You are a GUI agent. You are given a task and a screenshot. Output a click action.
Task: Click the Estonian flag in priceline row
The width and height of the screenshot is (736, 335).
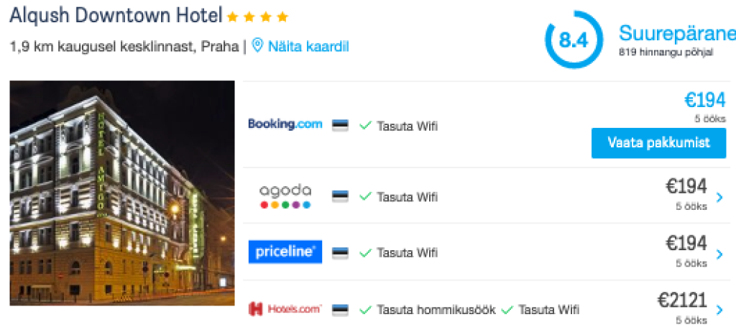point(340,253)
